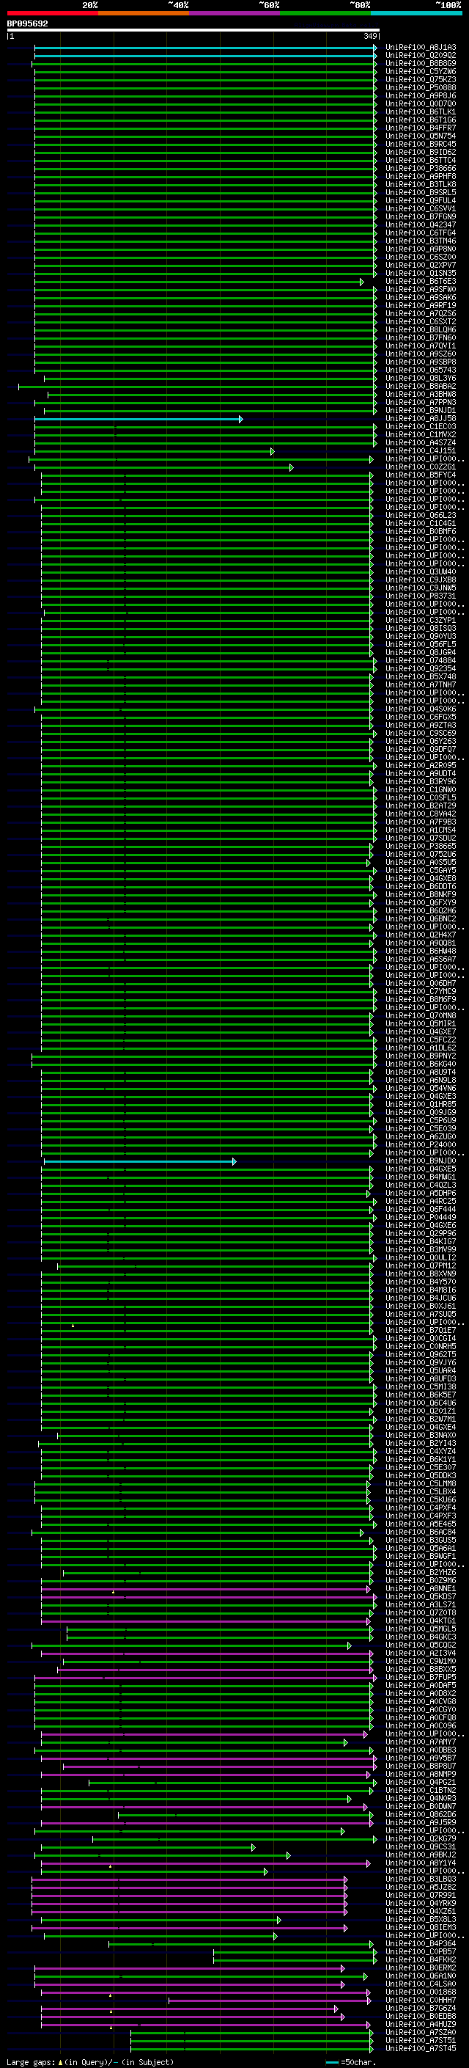Screen dimensions: 469x2068
Task: Select the UniRef100_A9SFW0 hit name
Action: click(421, 290)
